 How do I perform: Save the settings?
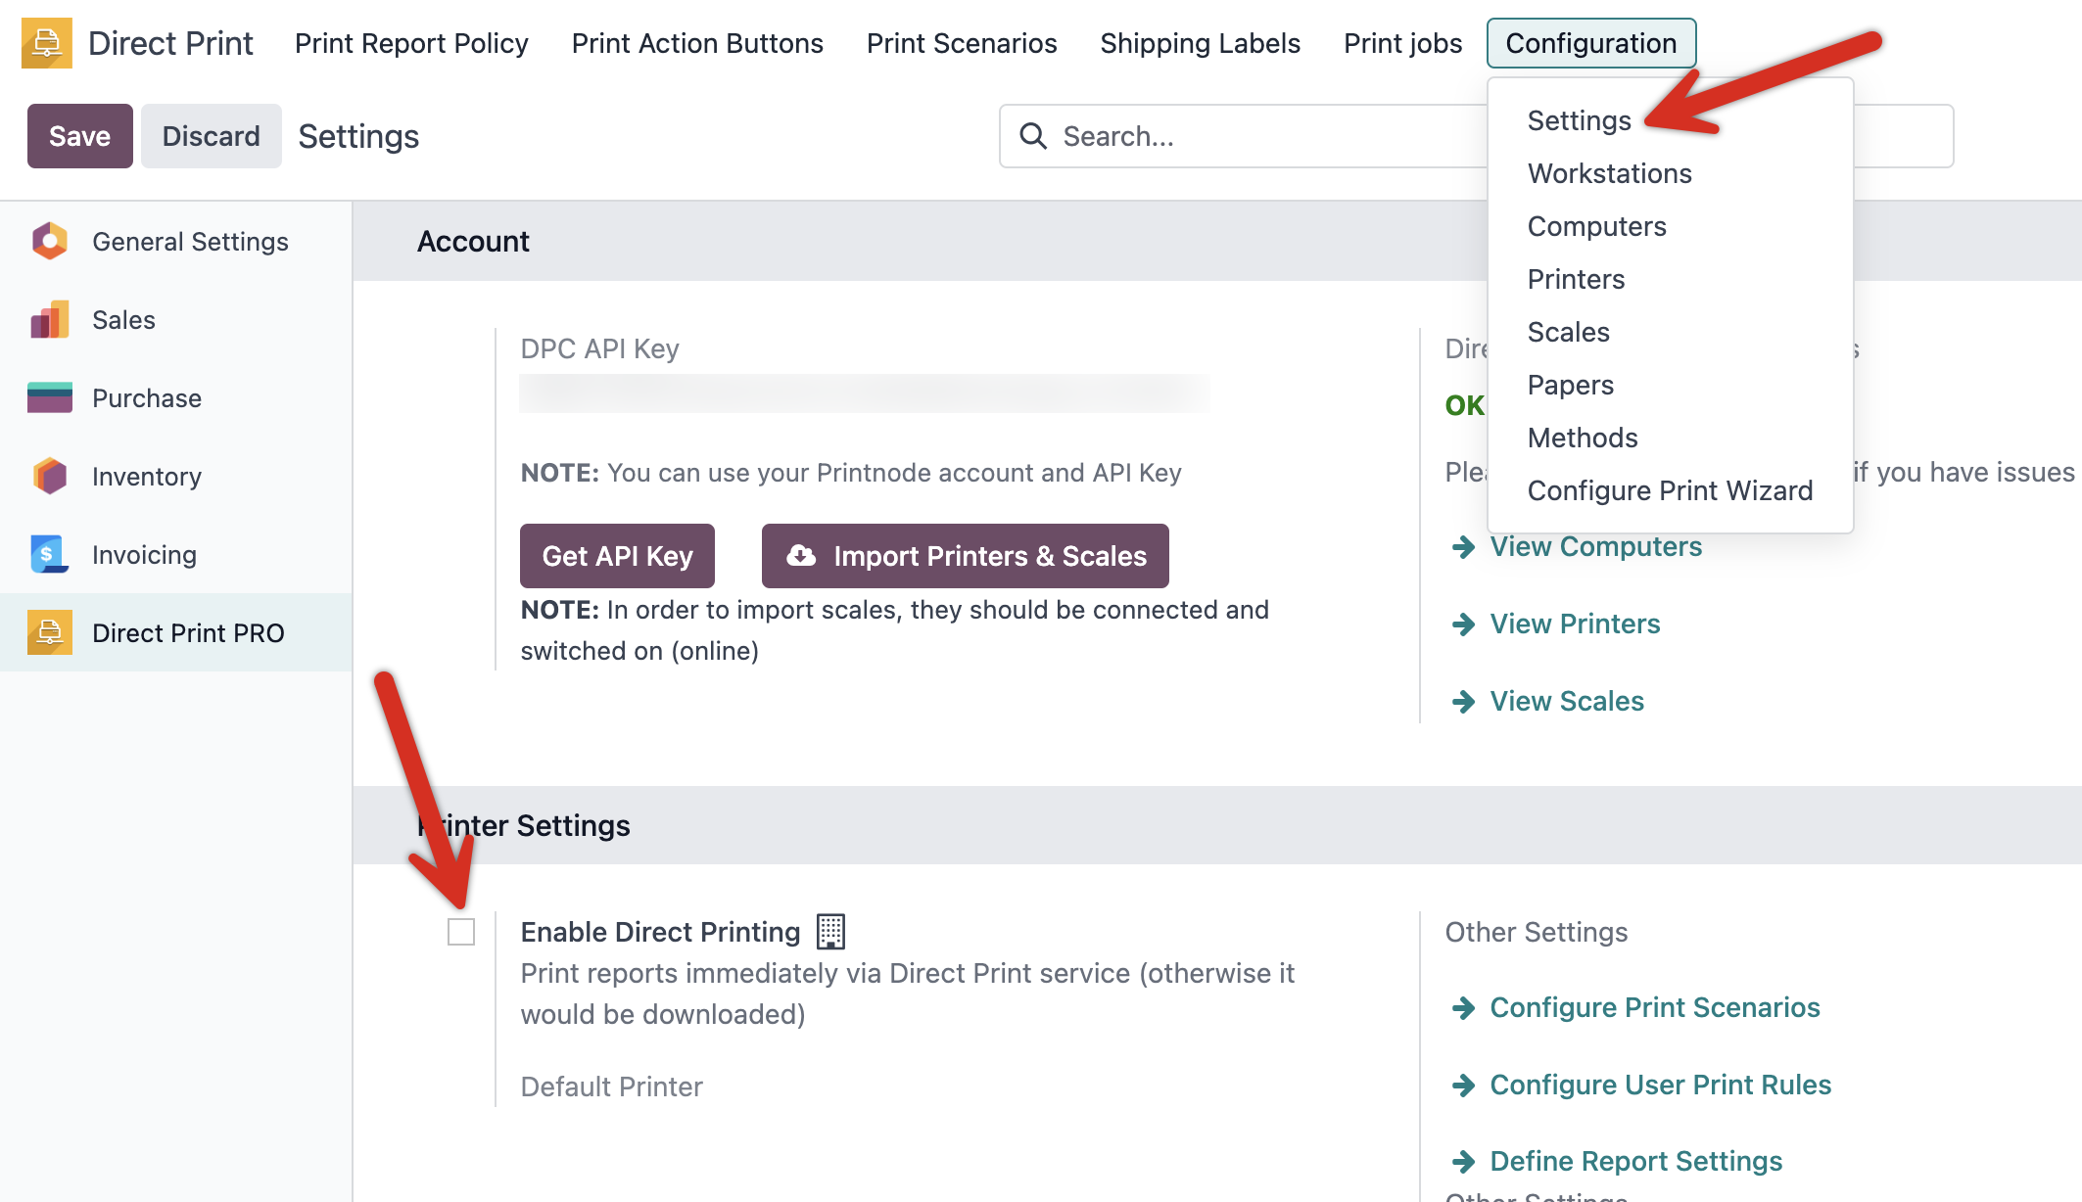[80, 136]
